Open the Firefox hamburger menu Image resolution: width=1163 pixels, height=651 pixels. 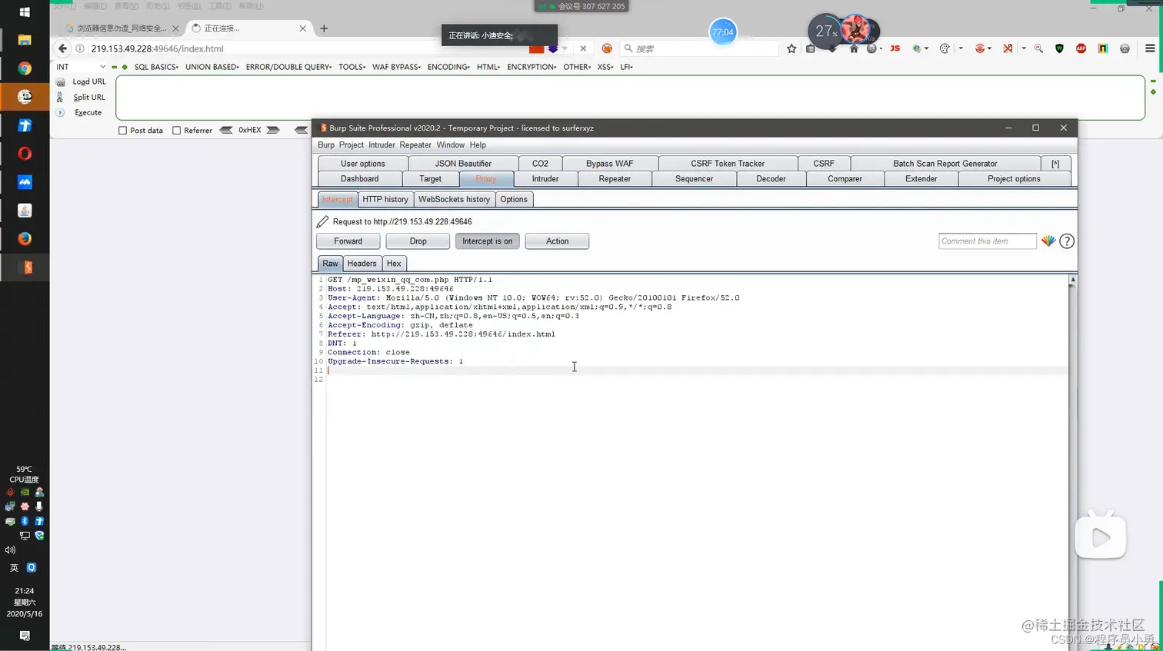tap(1150, 48)
